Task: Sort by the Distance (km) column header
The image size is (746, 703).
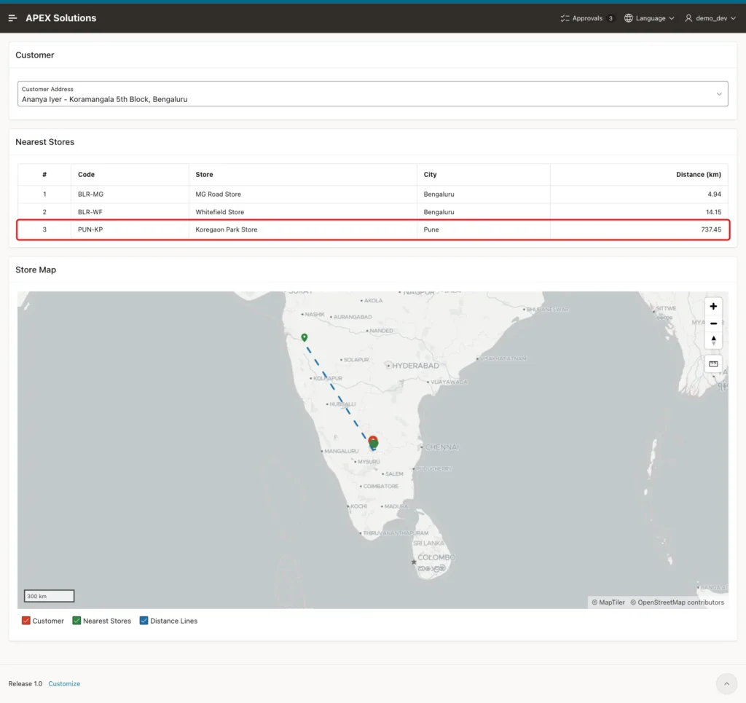Action: pyautogui.click(x=698, y=175)
